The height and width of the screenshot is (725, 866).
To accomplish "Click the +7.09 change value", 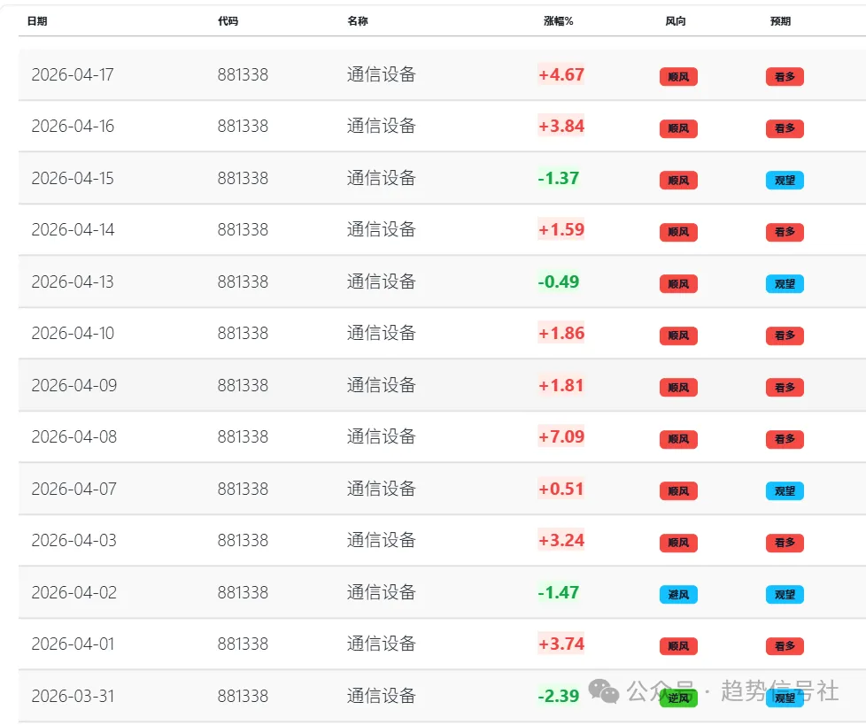I will (561, 436).
